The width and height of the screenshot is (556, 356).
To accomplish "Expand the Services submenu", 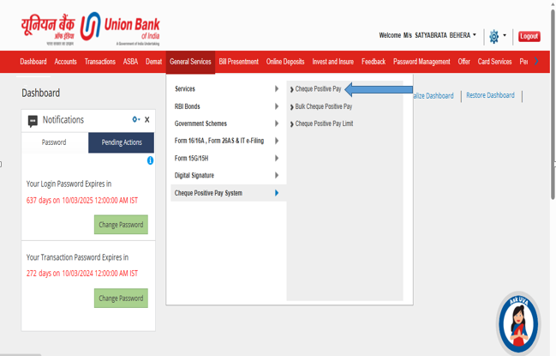I will click(226, 89).
